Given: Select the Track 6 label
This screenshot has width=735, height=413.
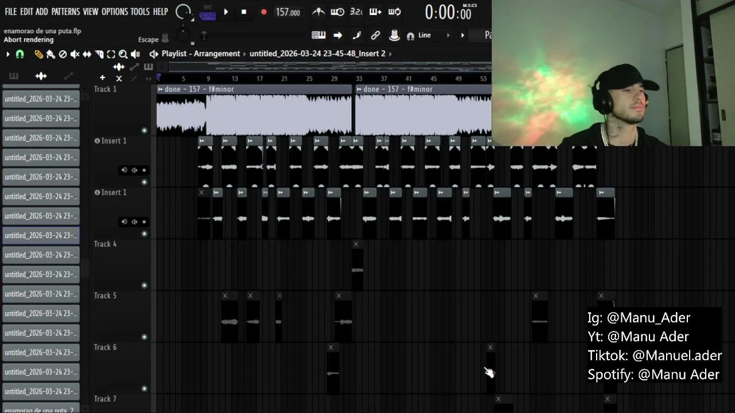Looking at the screenshot, I should (105, 347).
